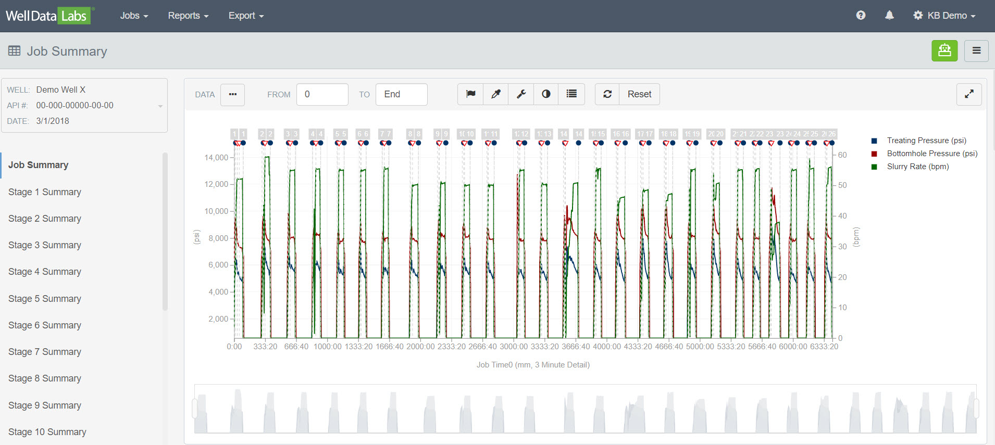Click the help question mark icon

pyautogui.click(x=861, y=16)
